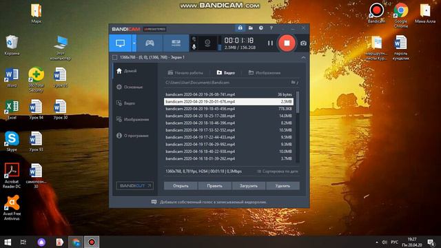Open 360 Total Security desktop shortcut

[36, 80]
